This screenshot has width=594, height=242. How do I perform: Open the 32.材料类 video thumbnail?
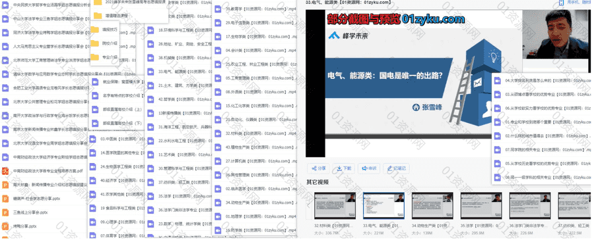335,206
